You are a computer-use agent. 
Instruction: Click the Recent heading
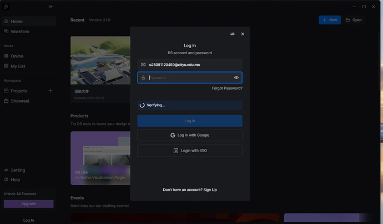coord(77,20)
